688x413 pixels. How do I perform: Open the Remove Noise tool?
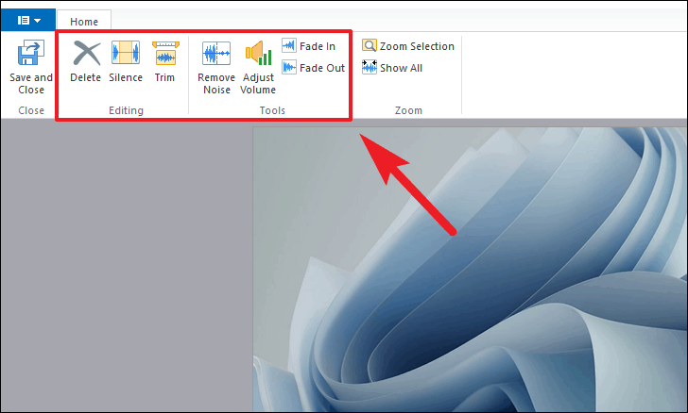click(x=216, y=68)
